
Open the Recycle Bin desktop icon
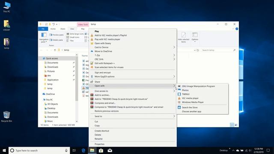click(7, 116)
